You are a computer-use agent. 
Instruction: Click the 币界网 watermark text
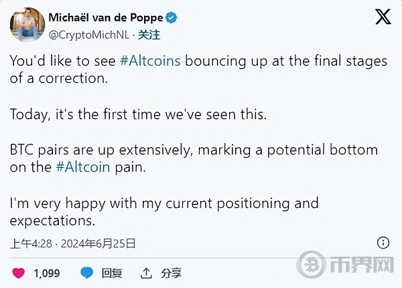point(362,265)
